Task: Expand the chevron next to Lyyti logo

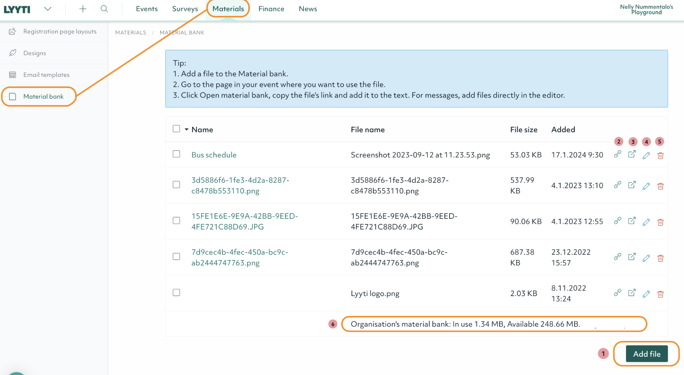Action: [48, 9]
